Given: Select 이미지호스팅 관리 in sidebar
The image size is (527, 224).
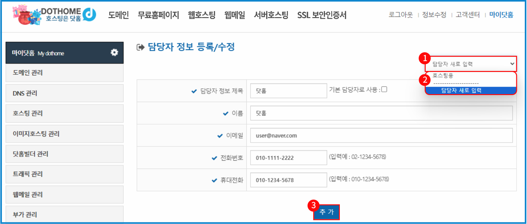Looking at the screenshot, I should coord(65,134).
